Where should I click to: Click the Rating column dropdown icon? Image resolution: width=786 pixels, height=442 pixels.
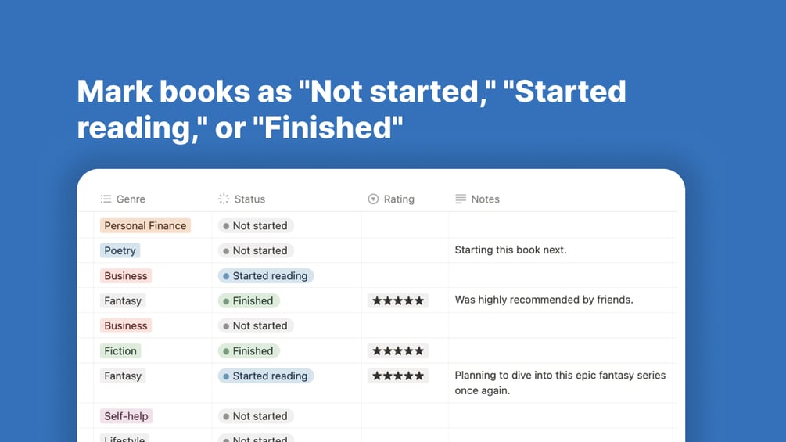pyautogui.click(x=373, y=199)
